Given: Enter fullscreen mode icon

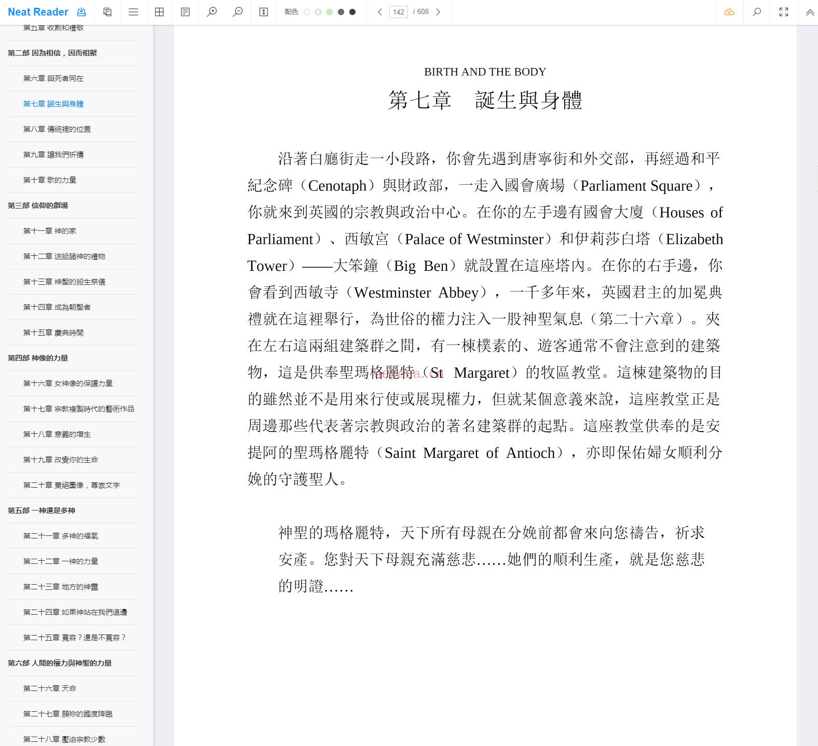Looking at the screenshot, I should [784, 12].
